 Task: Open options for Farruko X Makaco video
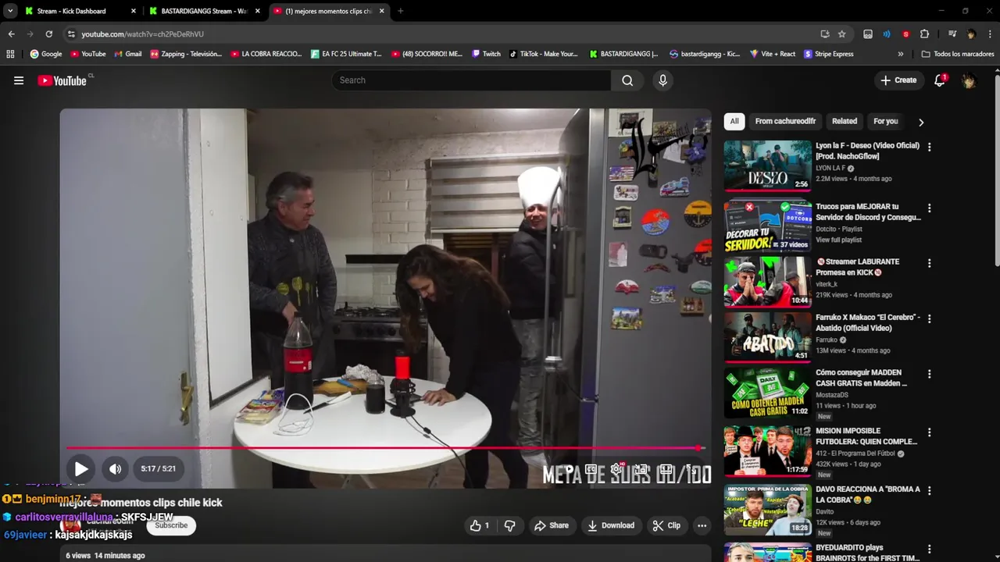(929, 318)
